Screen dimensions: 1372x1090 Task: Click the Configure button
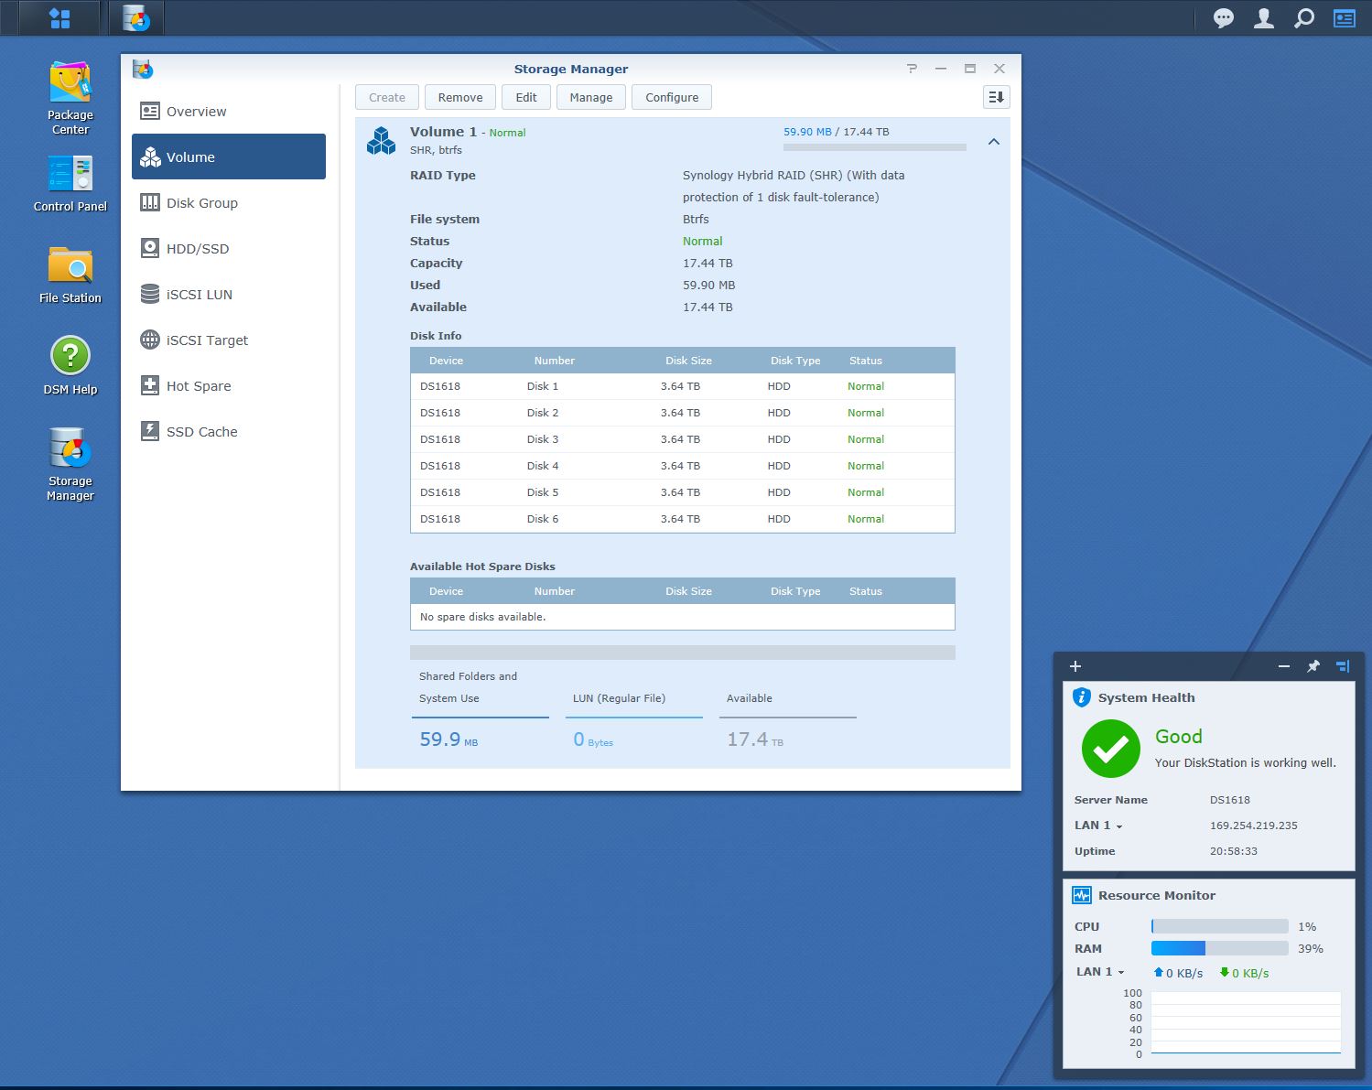[671, 98]
